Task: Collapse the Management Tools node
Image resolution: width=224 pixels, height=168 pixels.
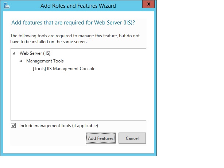Action: (x=20, y=61)
